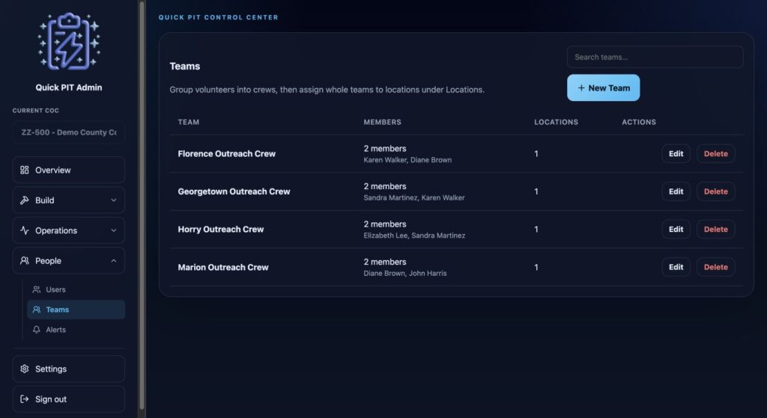Click the Quick PIT Control Center heading
This screenshot has height=418, width=767.
click(x=218, y=17)
